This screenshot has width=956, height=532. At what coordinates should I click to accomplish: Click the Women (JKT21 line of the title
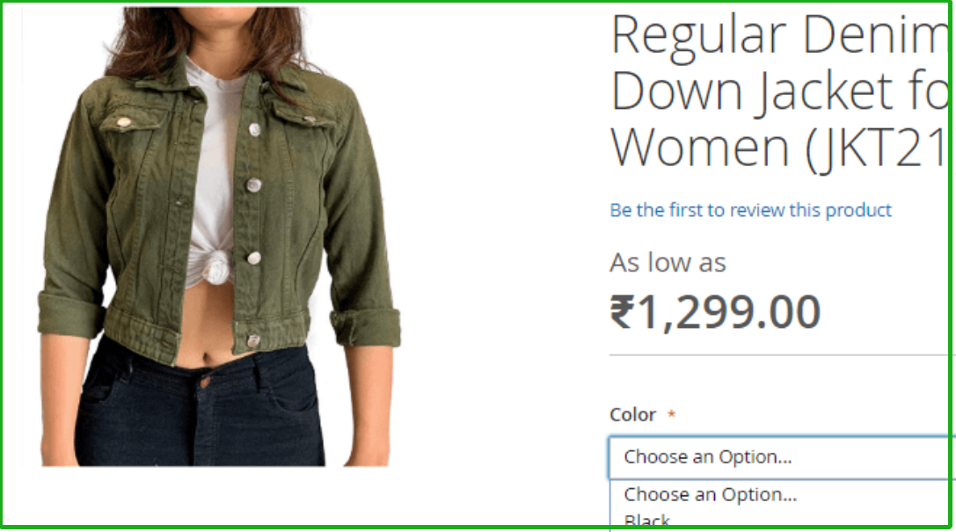coord(780,148)
